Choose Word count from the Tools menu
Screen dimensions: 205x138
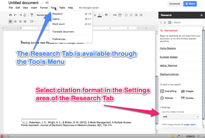(x=71, y=24)
